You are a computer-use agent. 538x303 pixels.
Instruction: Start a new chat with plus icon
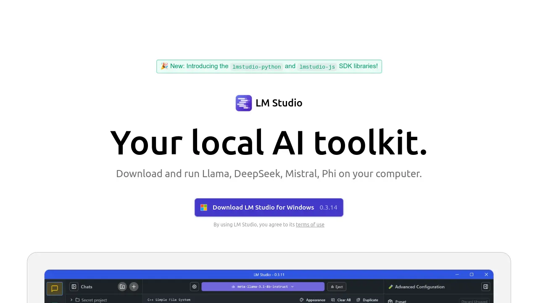point(134,287)
